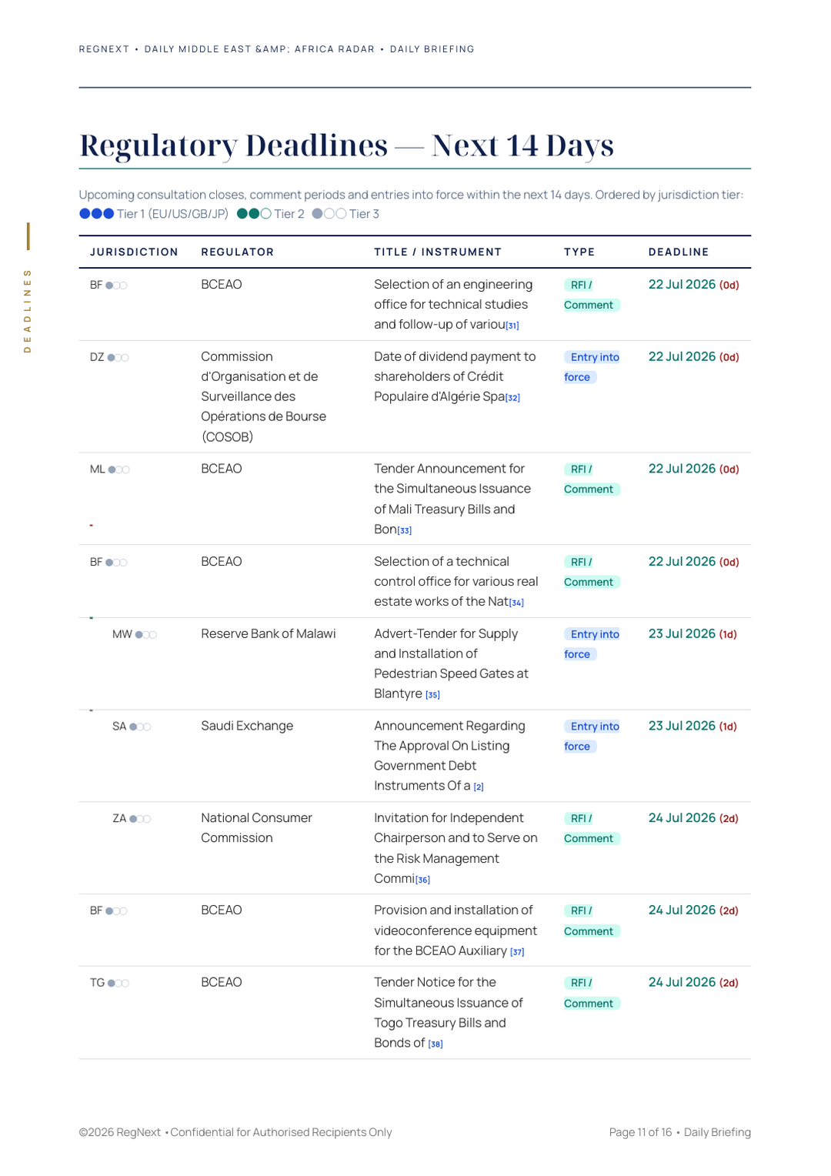Click tier dots next to SA jurisdiction
Screen dimensions: 831x1176
[x=140, y=727]
